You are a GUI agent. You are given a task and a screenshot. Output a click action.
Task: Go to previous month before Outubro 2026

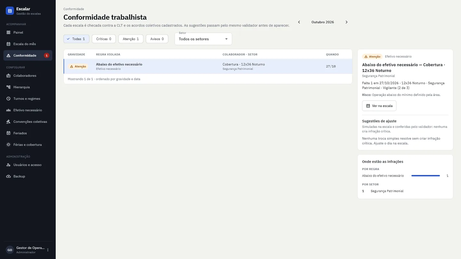(x=299, y=22)
